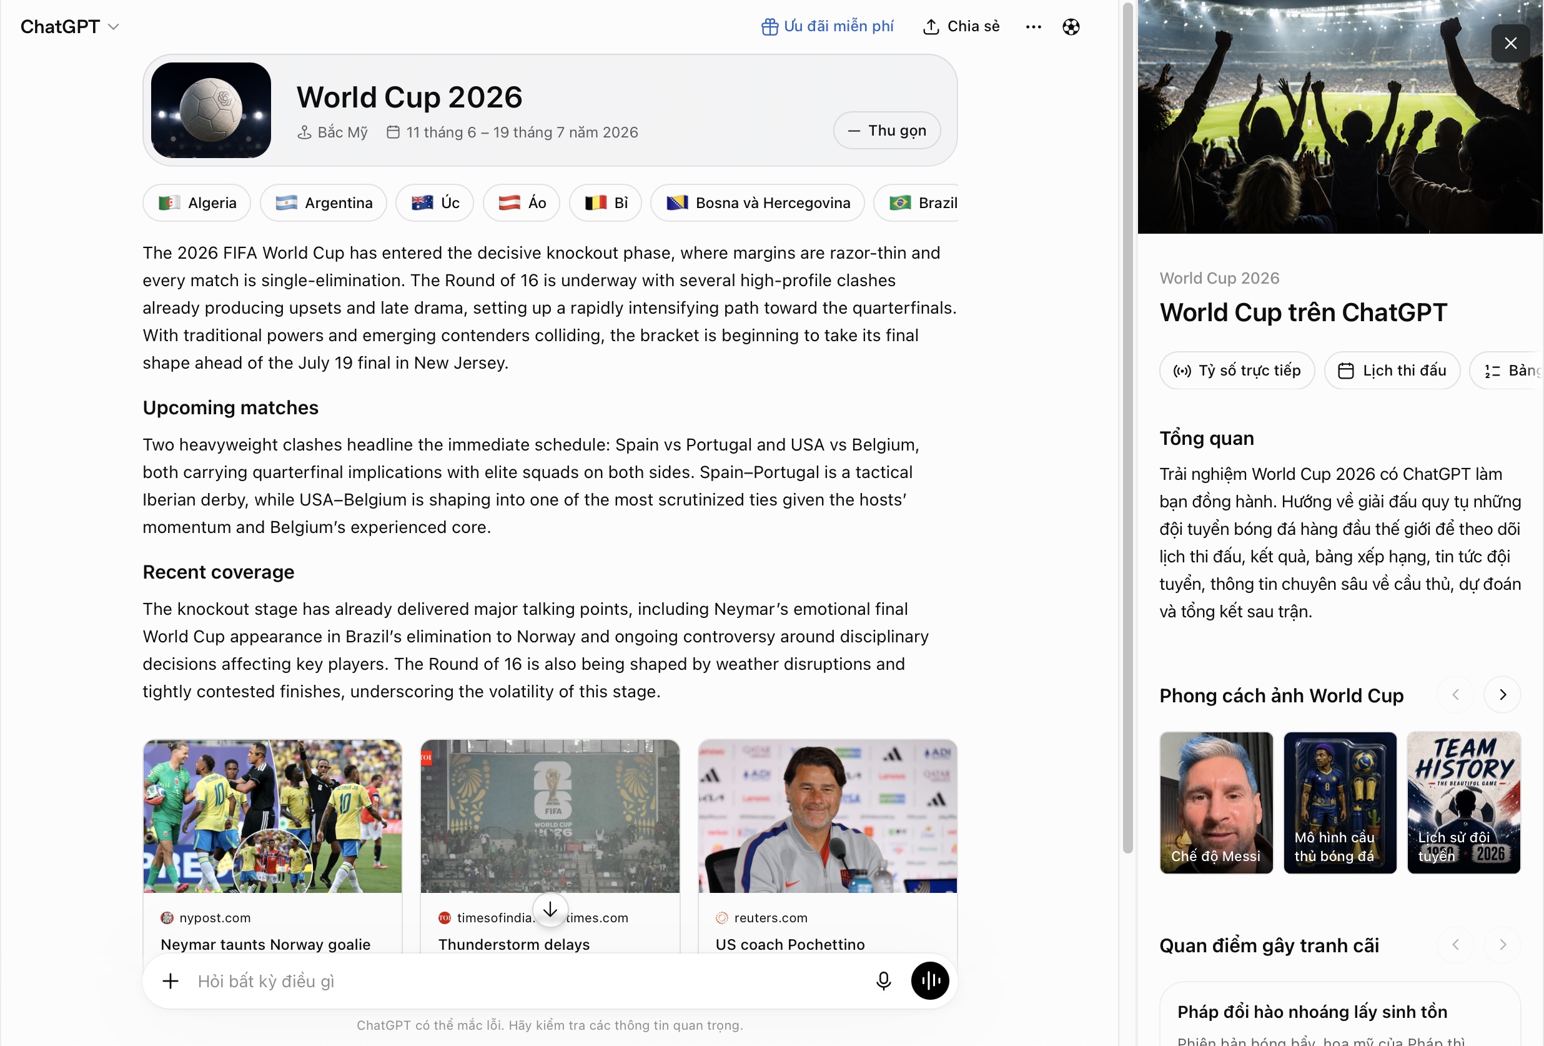The image size is (1544, 1046).
Task: Select the Mô hình cầu thủ bóng đá style
Action: (x=1339, y=802)
